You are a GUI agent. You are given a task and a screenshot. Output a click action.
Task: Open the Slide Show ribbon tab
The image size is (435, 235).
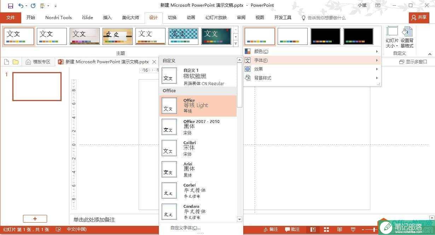coord(216,17)
